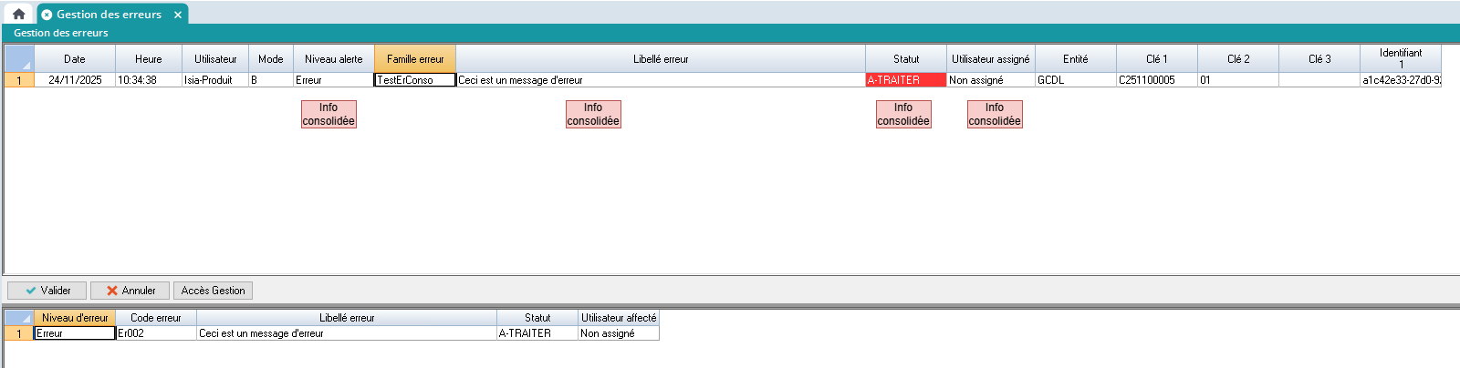Click the Erreur cell in lower grid
The width and height of the screenshot is (1460, 368).
pyautogui.click(x=75, y=333)
